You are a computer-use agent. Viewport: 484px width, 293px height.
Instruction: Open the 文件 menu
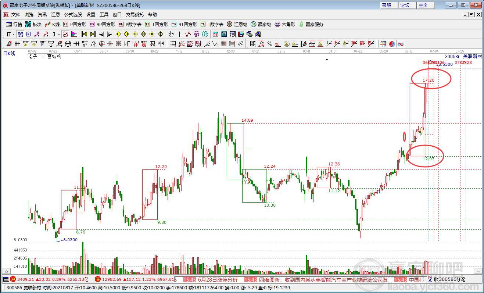[x=16, y=15]
